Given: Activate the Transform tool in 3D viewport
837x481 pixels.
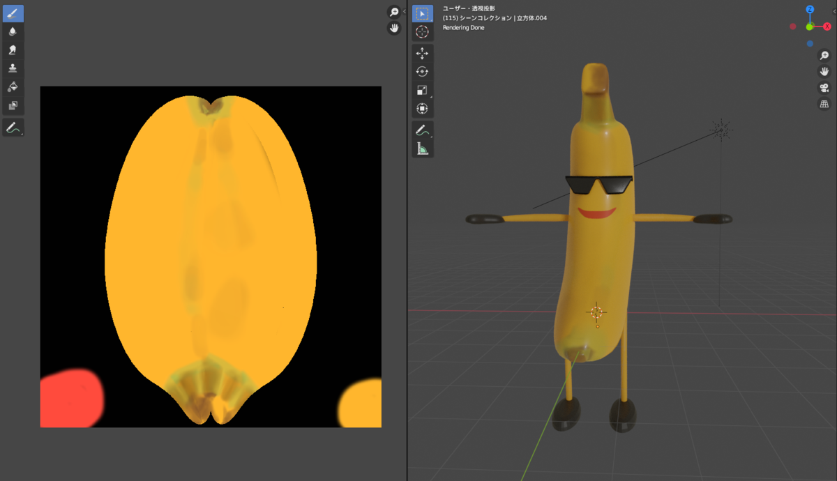Looking at the screenshot, I should pos(422,108).
